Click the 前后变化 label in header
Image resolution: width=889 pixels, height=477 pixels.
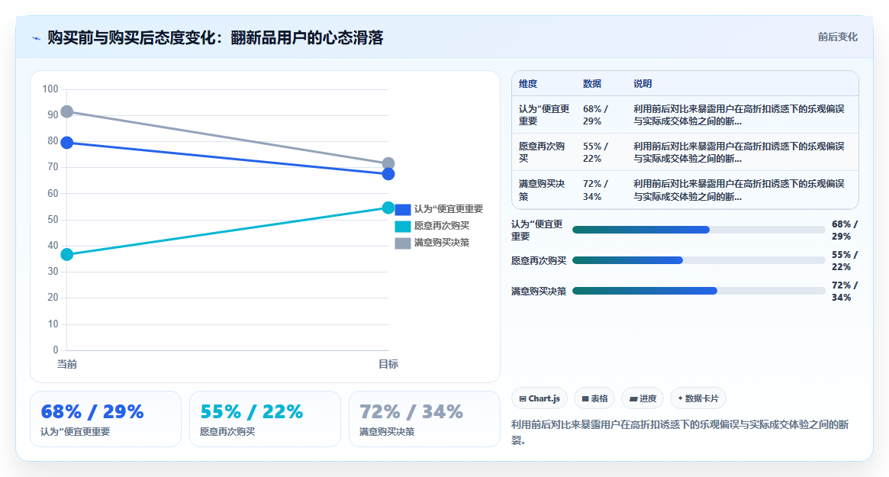tap(837, 37)
